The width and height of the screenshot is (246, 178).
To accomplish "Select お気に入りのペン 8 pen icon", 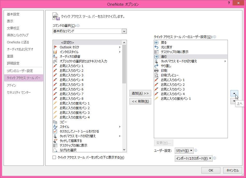I will [x=55, y=98].
